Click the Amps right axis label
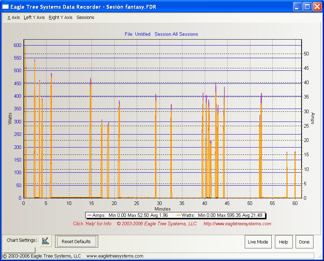324x261 pixels. (313, 118)
